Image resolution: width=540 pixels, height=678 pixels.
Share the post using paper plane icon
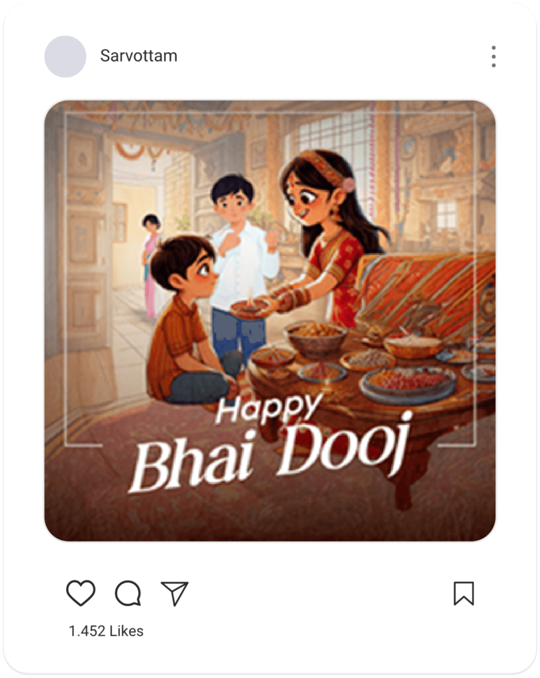[175, 593]
